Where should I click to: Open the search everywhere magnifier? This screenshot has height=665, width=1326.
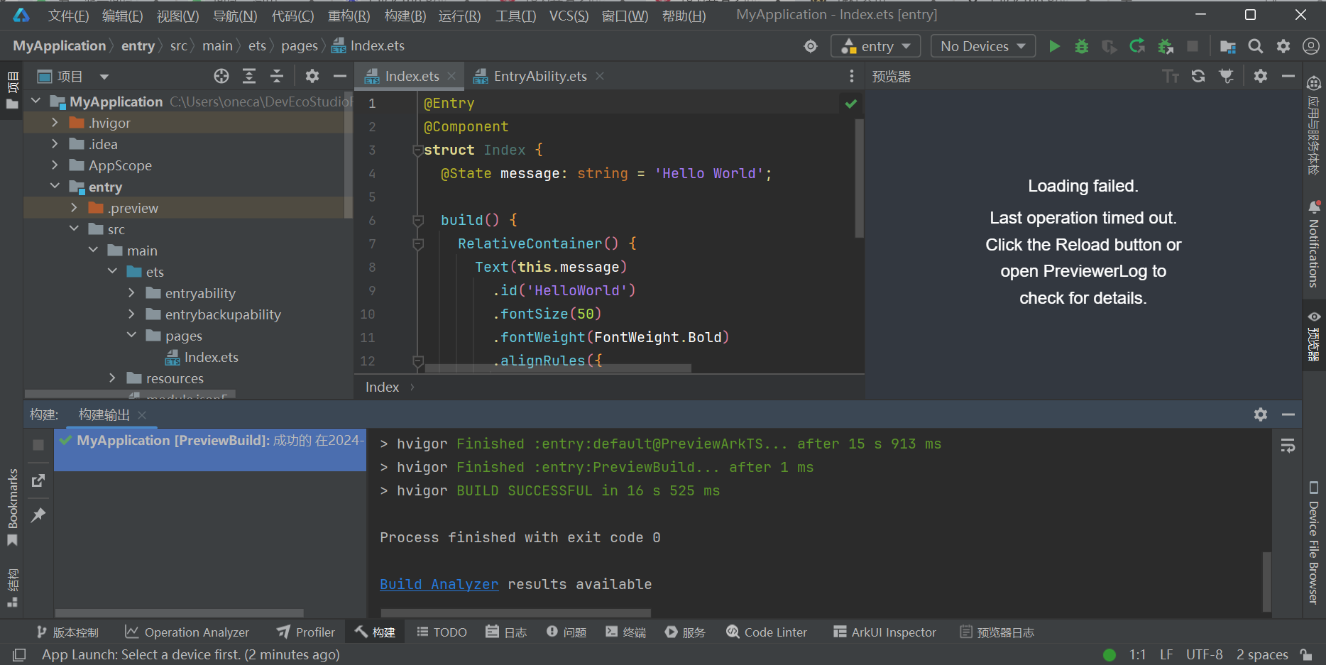pyautogui.click(x=1256, y=46)
